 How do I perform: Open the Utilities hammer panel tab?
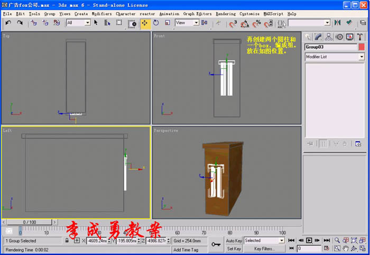[x=360, y=37]
